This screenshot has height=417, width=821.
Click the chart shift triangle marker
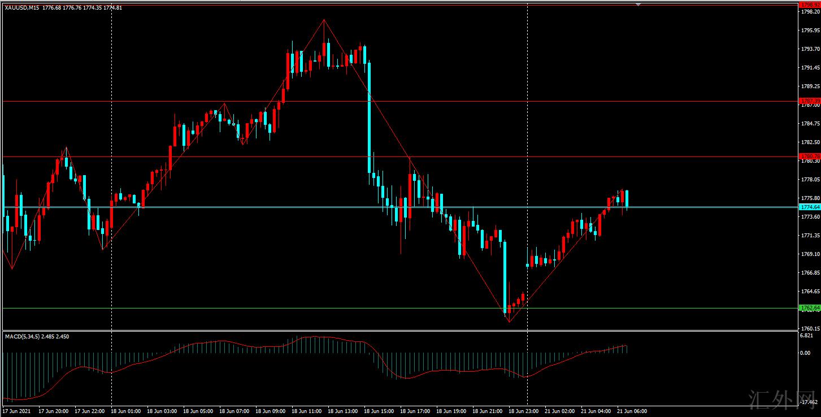tap(638, 5)
